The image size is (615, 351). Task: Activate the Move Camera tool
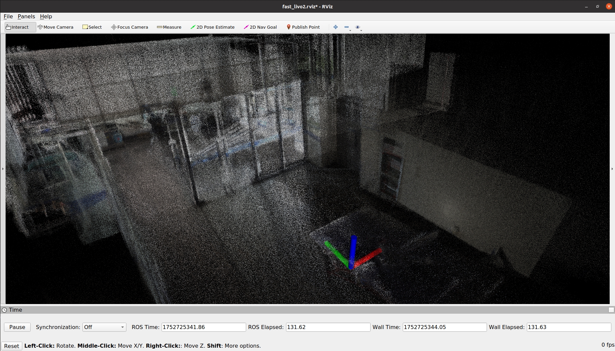[x=56, y=27]
